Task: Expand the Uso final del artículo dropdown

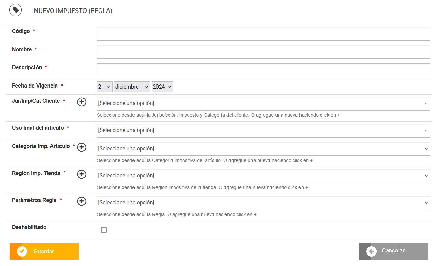Action: (263, 130)
